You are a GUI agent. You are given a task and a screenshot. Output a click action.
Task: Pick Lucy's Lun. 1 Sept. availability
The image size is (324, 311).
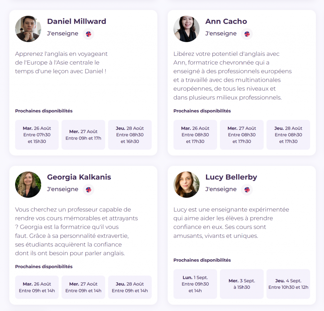(x=195, y=284)
